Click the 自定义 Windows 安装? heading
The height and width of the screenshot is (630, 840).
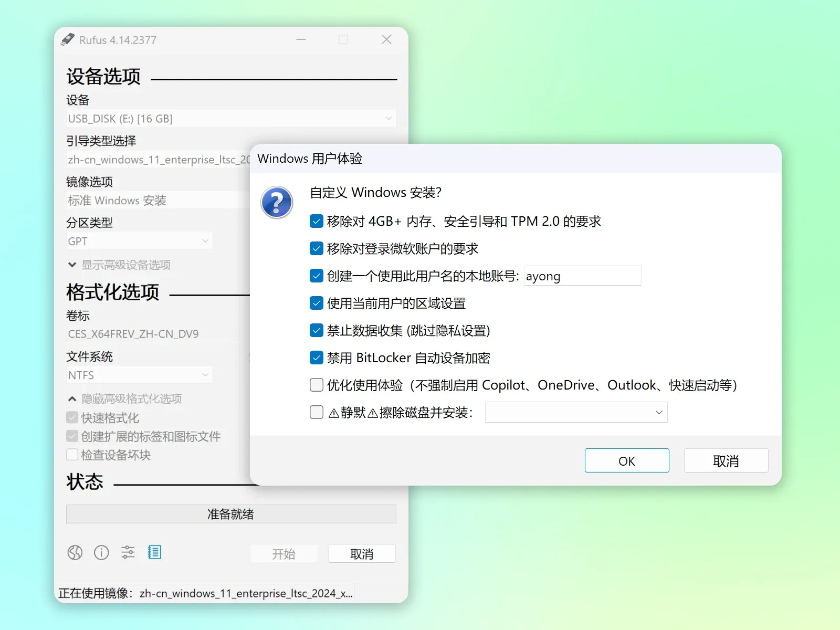(376, 193)
